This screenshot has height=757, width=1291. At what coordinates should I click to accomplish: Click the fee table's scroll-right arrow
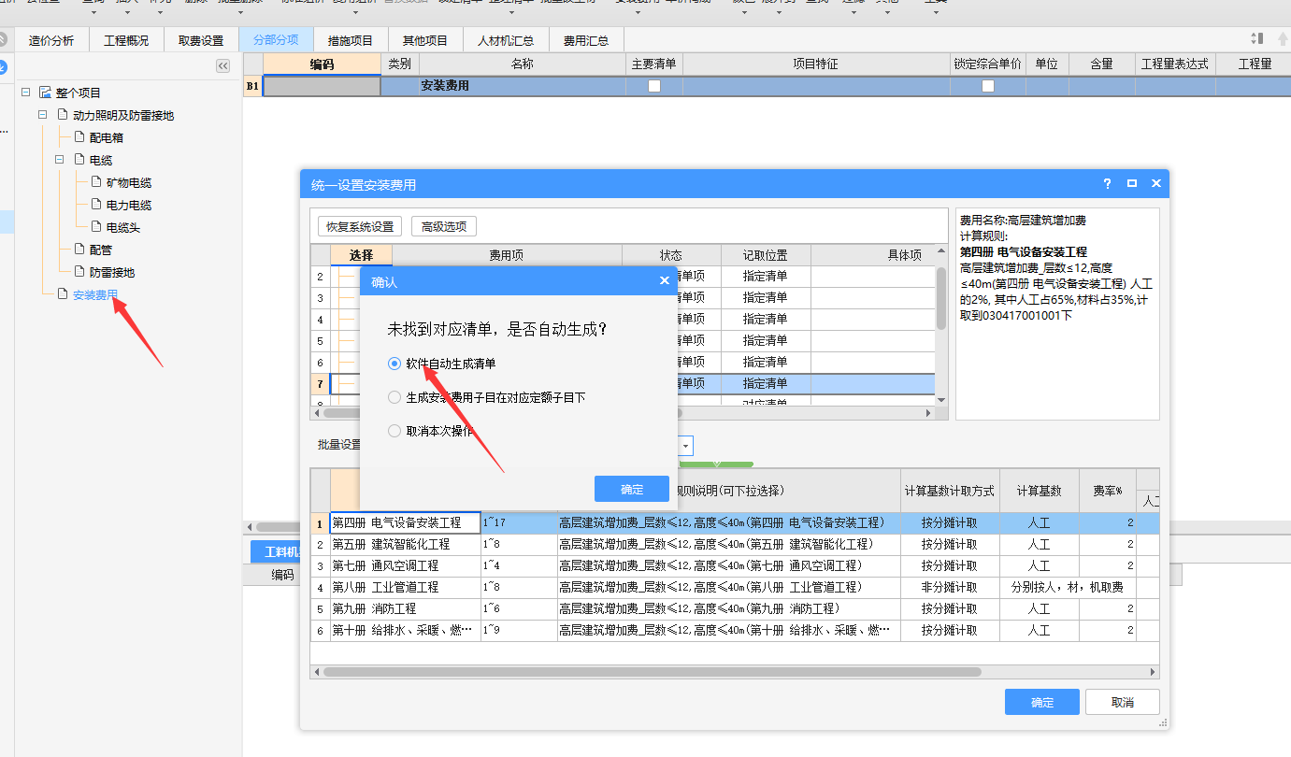928,412
